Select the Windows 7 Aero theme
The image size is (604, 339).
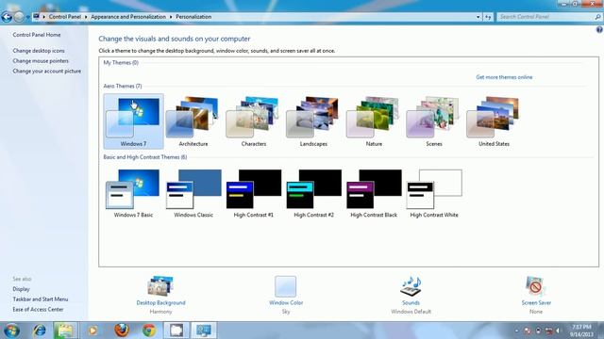[133, 121]
